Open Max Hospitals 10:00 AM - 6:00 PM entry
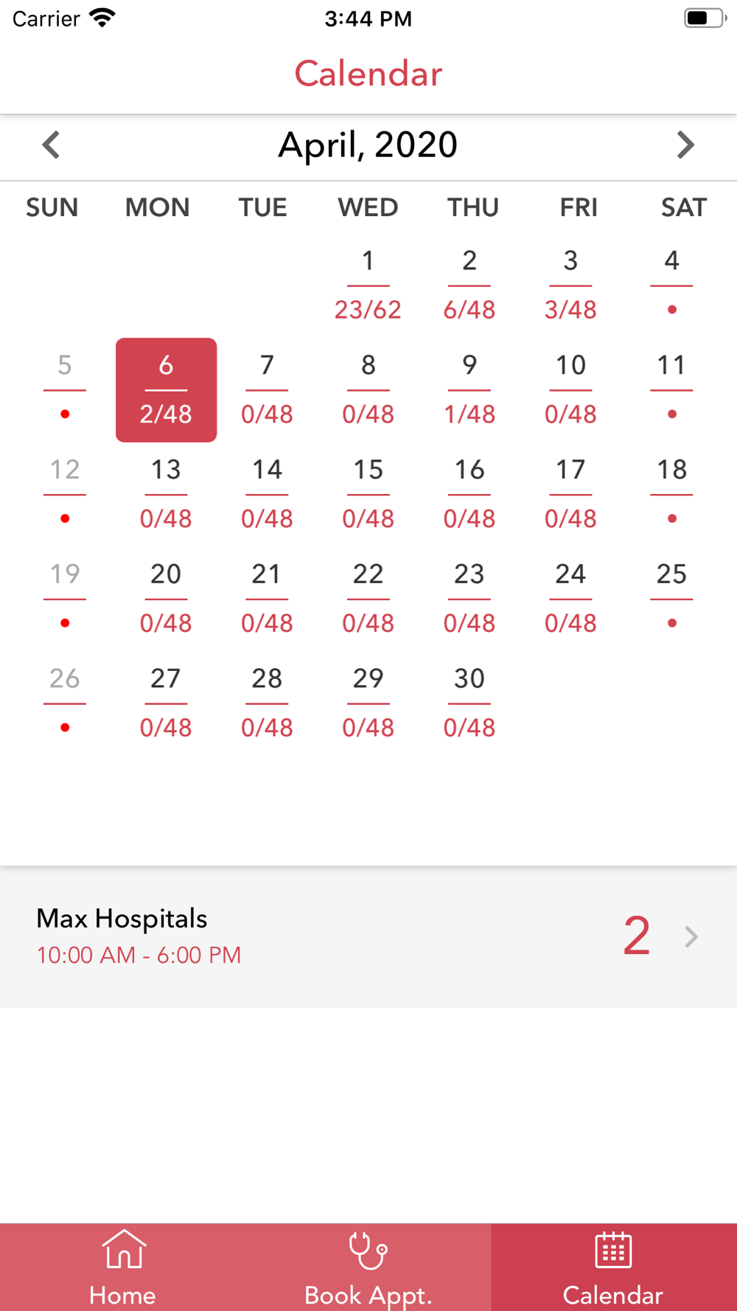This screenshot has height=1311, width=737. click(x=368, y=936)
